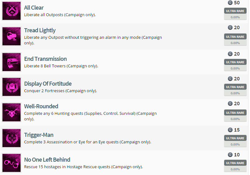This screenshot has width=250, height=175.
Task: Click the Ultra Rare badge for All Clear
Action: [x=235, y=11]
